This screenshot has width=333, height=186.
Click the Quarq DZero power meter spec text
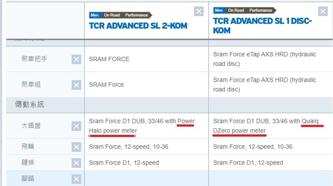click(x=266, y=126)
